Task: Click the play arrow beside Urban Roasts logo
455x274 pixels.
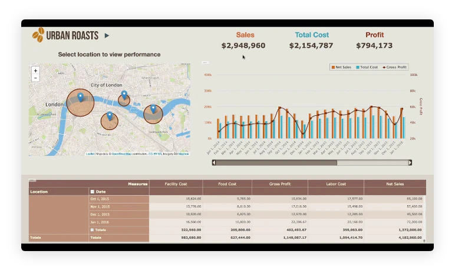Action: [107, 36]
